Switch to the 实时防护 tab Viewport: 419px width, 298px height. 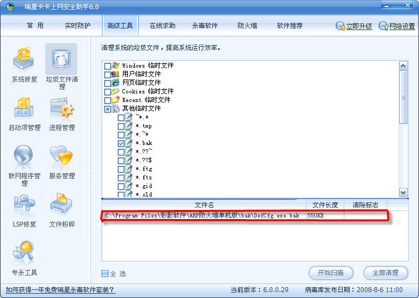[x=77, y=26]
